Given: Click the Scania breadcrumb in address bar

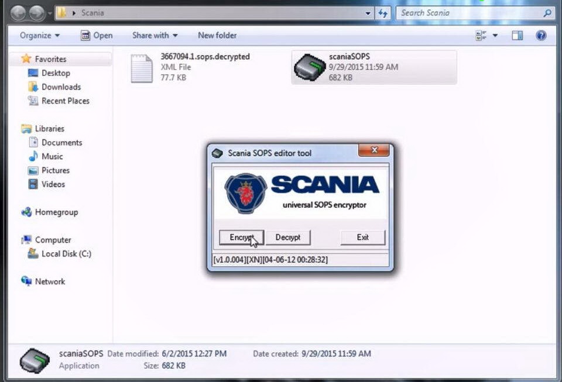Looking at the screenshot, I should [92, 13].
